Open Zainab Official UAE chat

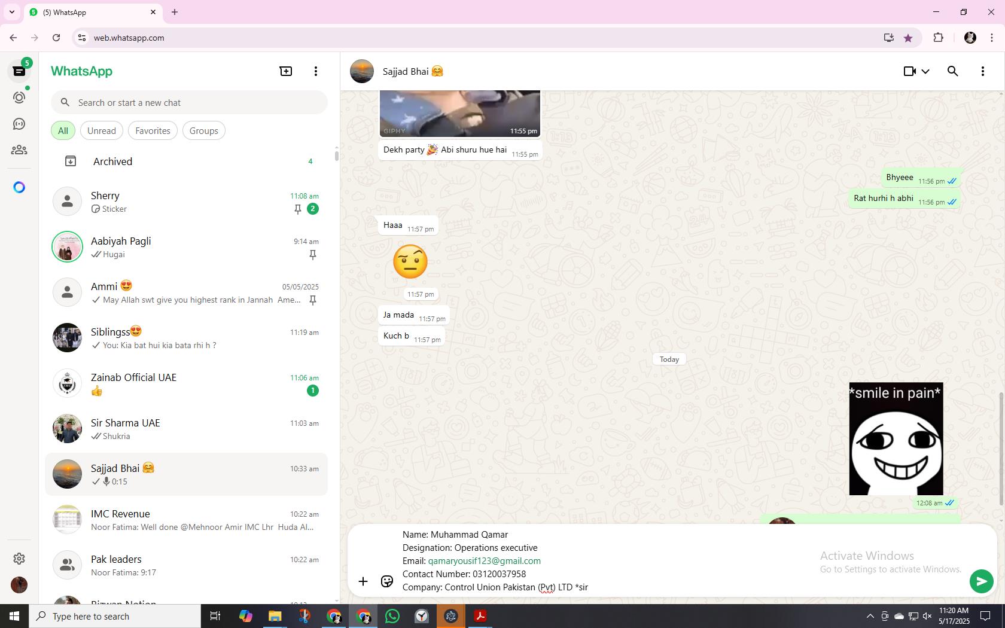(187, 383)
